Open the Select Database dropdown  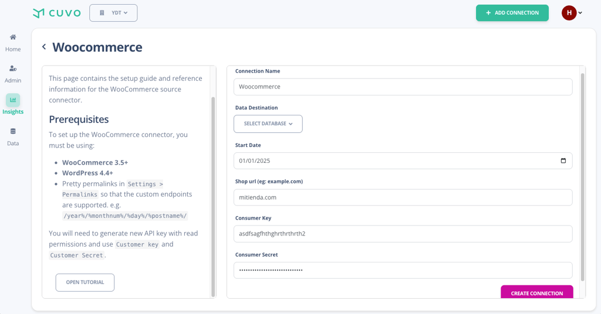click(268, 124)
